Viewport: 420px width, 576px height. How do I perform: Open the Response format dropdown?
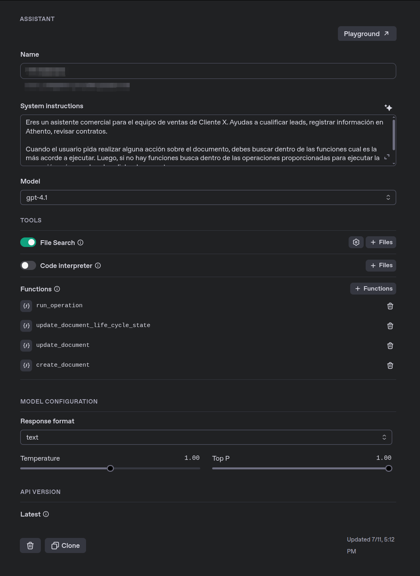tap(206, 437)
